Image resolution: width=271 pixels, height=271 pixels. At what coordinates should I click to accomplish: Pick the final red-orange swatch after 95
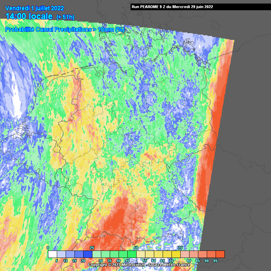click(x=220, y=254)
